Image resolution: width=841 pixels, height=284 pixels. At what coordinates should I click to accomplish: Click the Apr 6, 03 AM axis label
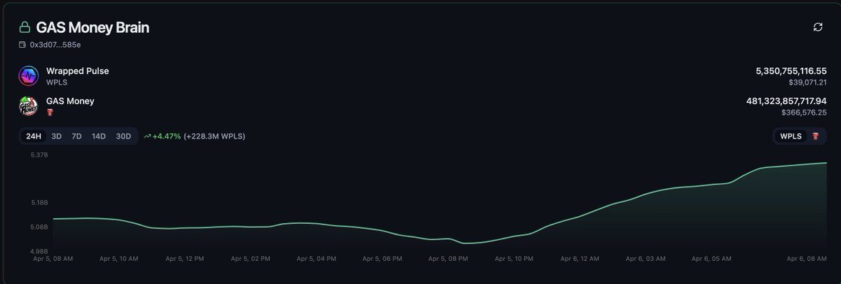pos(645,259)
